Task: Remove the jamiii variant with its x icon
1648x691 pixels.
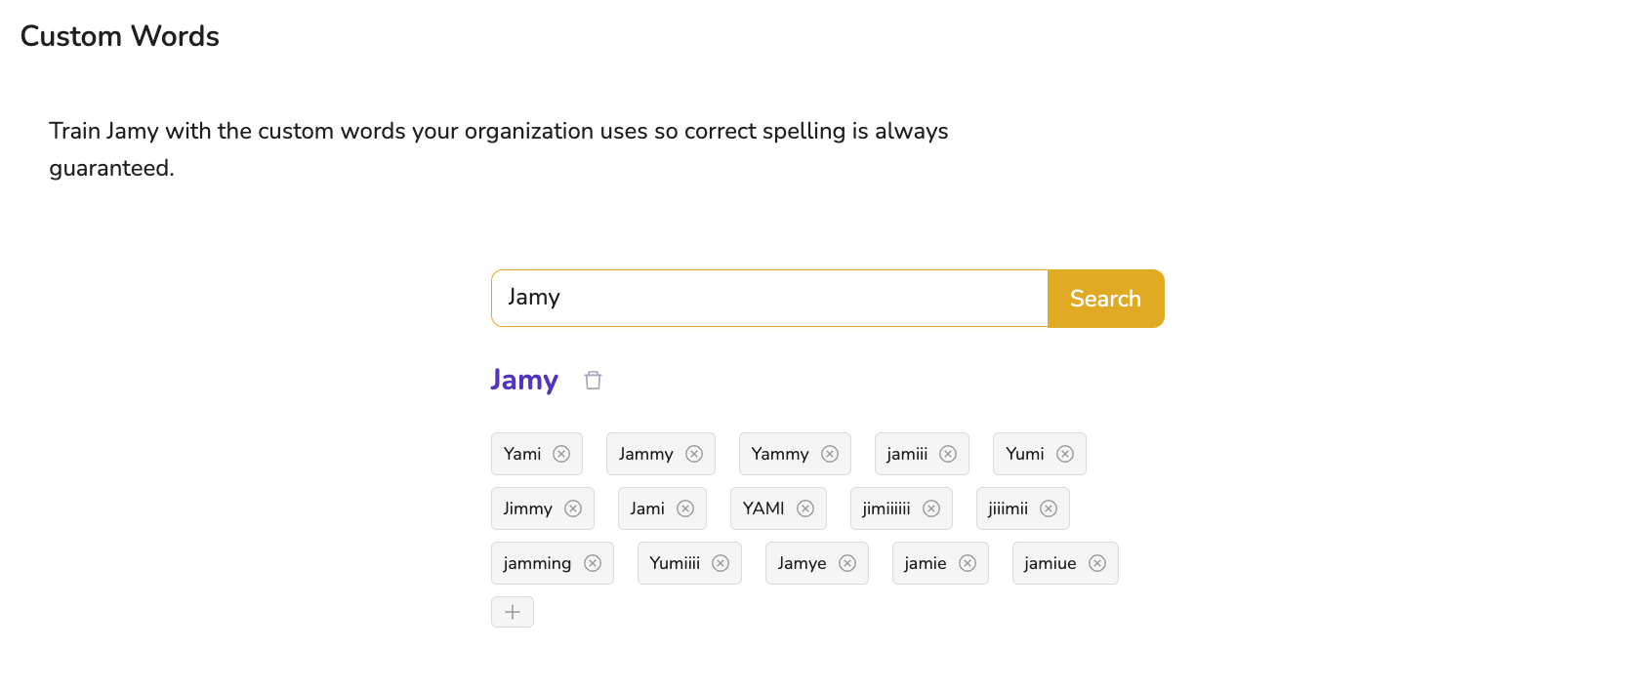Action: (x=948, y=454)
